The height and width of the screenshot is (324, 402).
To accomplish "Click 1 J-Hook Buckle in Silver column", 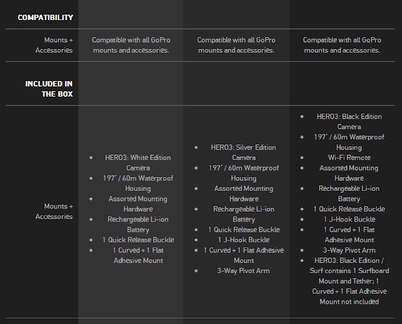I will 244,240.
